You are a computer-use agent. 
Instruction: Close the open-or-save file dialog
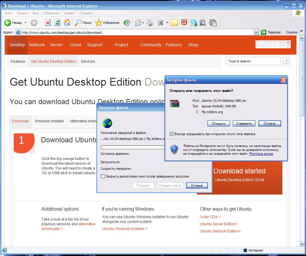coord(283,80)
